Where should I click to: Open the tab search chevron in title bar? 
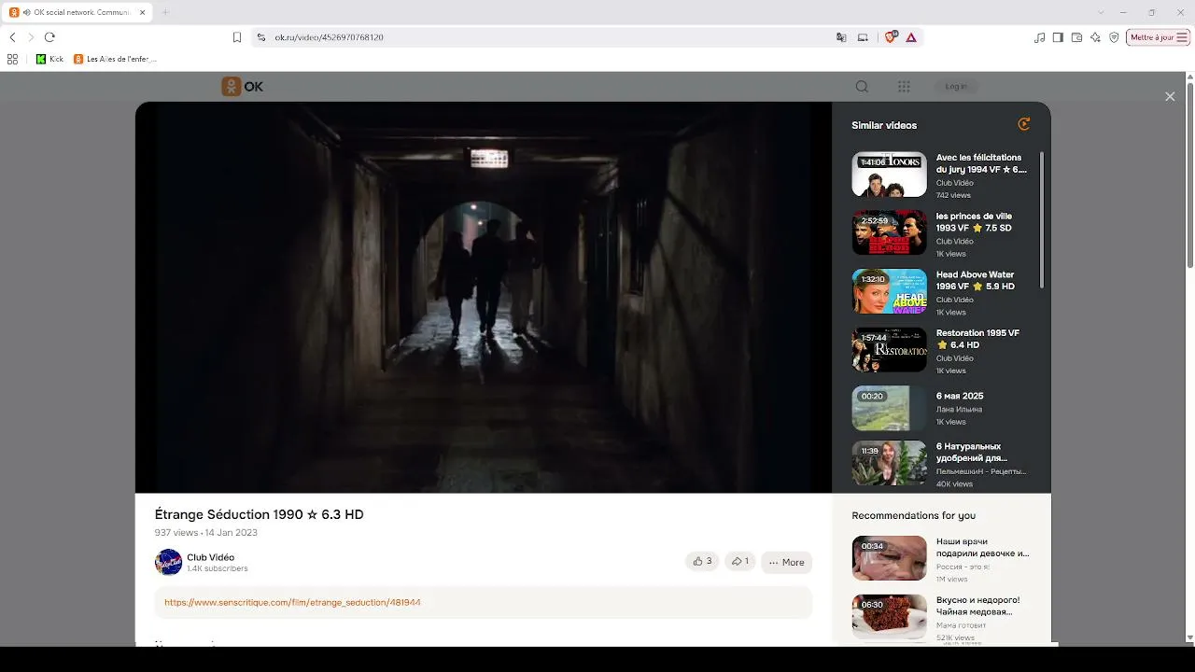(x=1101, y=12)
